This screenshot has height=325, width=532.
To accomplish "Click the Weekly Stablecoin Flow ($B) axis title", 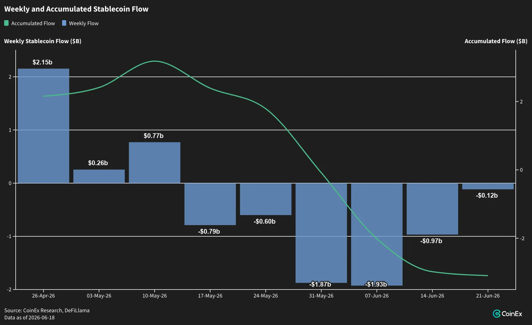I will pos(43,41).
